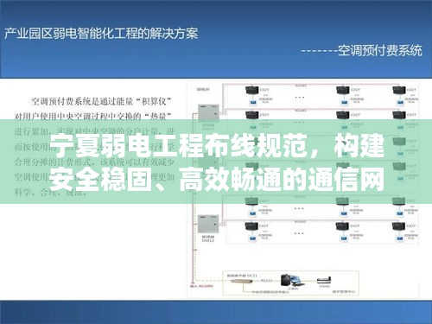Click the top-row middle black meter icon
The width and height of the screenshot is (432, 324).
click(x=343, y=90)
